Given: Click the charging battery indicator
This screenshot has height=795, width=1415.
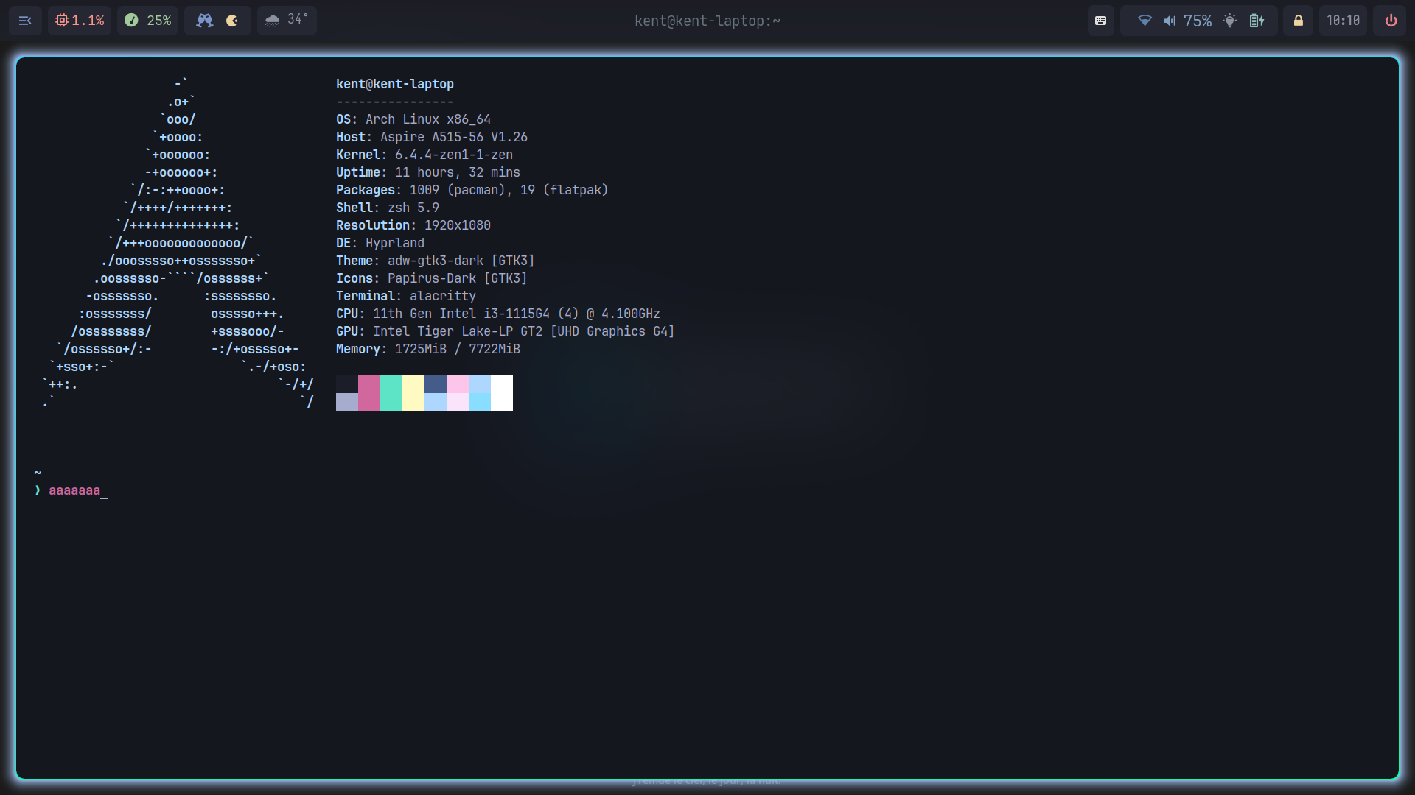Looking at the screenshot, I should 1257,21.
